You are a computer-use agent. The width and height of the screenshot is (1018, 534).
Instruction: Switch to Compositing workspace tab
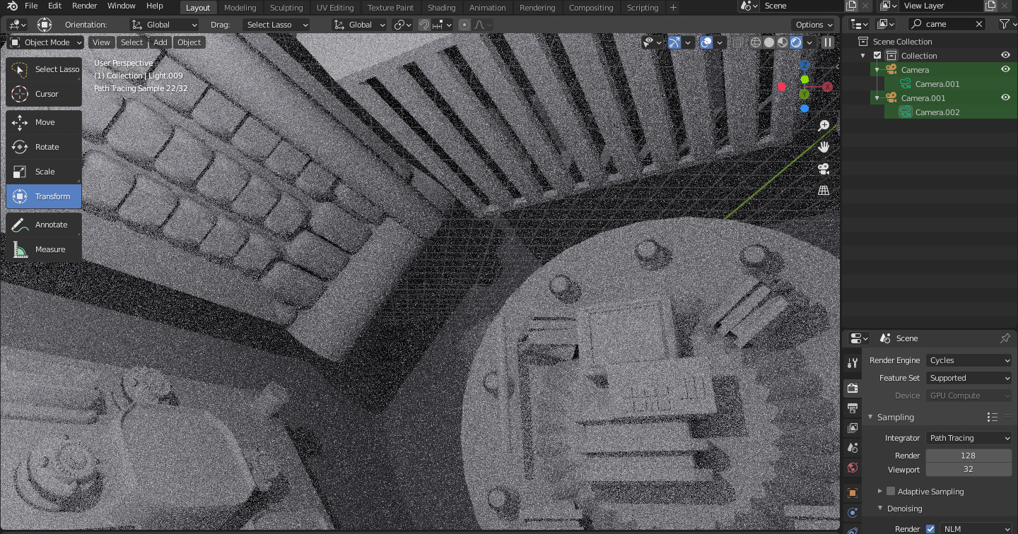591,8
